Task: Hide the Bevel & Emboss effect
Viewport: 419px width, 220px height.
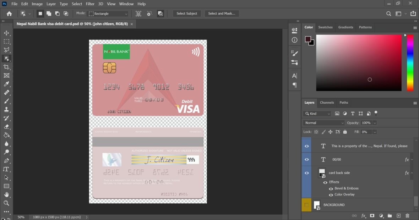Action: click(331, 188)
